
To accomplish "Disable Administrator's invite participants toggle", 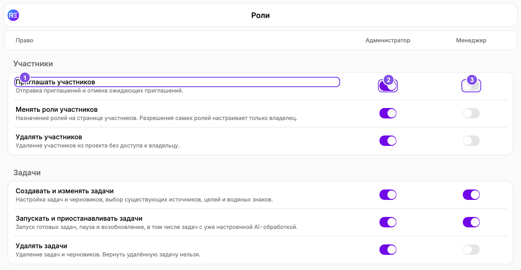I will click(388, 86).
